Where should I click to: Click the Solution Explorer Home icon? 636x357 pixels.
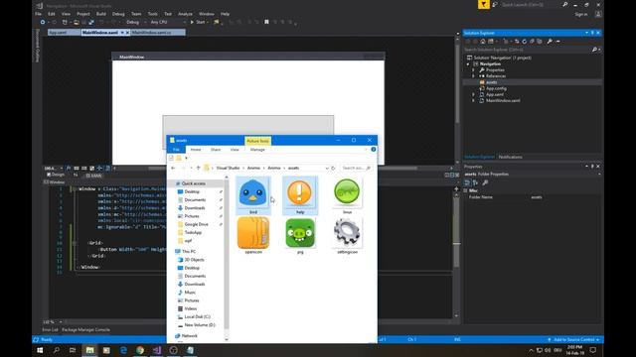483,42
